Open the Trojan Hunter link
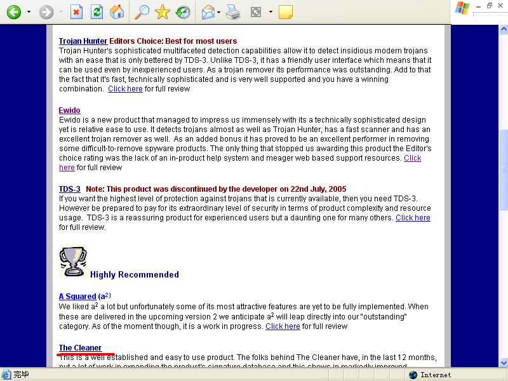The image size is (508, 381). [x=83, y=41]
